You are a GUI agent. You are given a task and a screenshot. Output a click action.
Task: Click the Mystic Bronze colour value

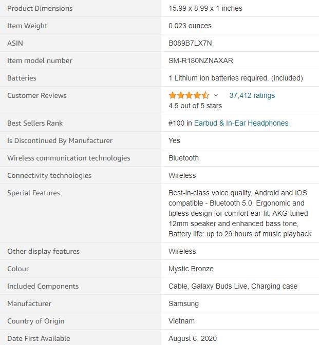click(x=191, y=269)
